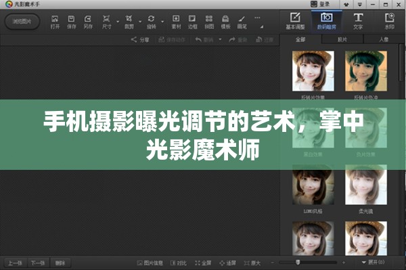Open the skin shirt icon in title bar
Viewport: 406px width, 270px height.
pos(346,5)
